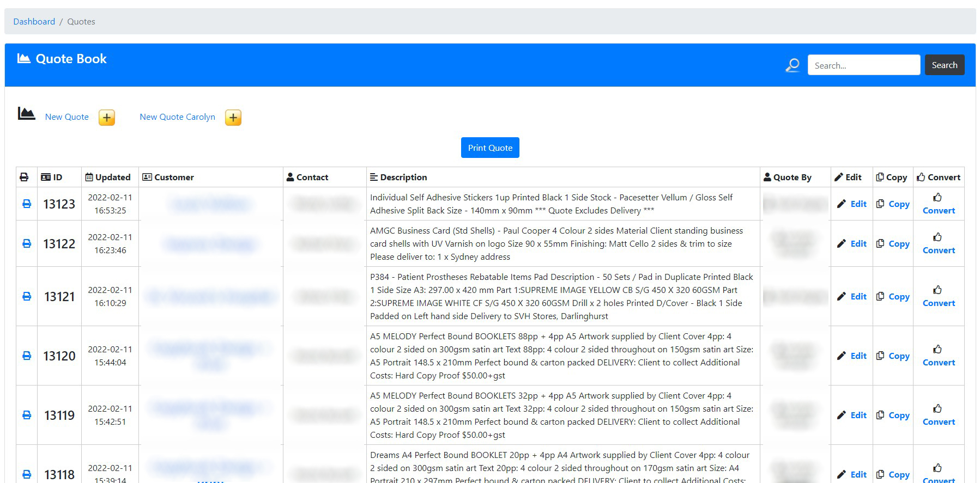
Task: Focus the Search text field
Action: coord(863,65)
